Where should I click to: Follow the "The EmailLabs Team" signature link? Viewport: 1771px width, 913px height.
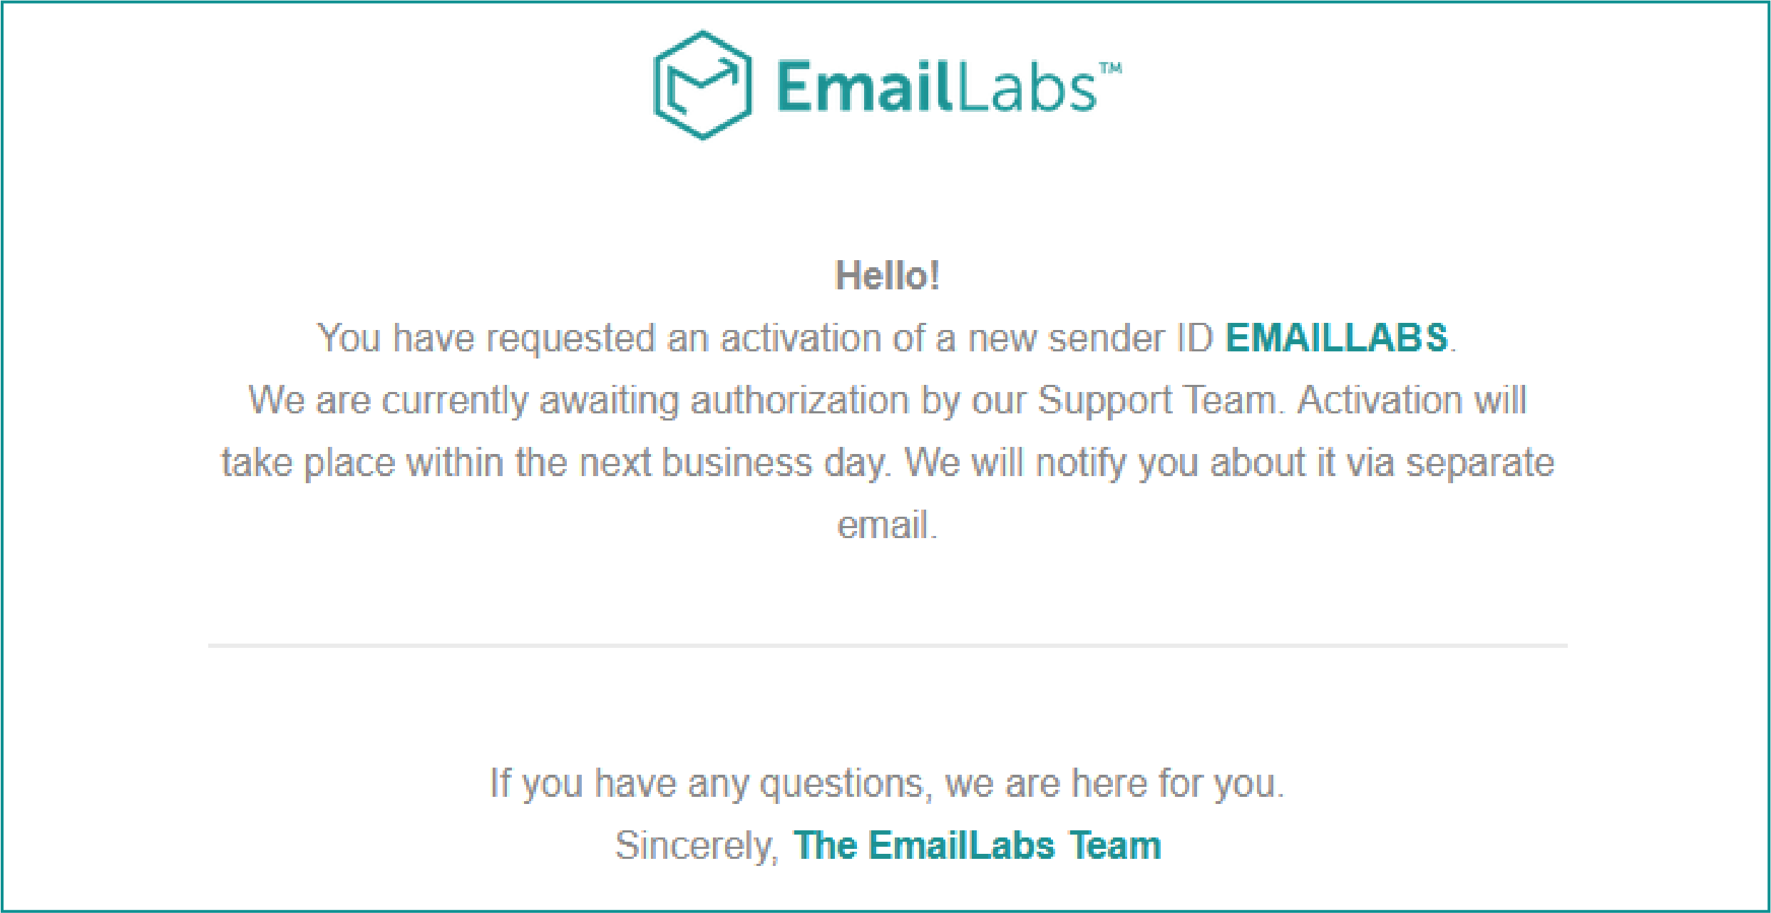coord(977,846)
